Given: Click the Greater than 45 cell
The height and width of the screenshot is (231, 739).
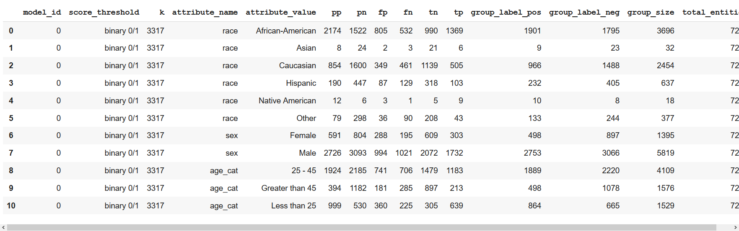Looking at the screenshot, I should 288,188.
